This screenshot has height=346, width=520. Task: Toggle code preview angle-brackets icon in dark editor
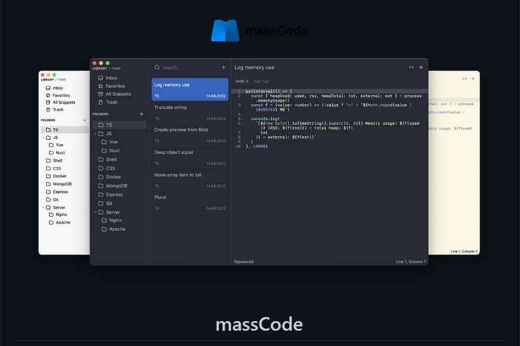pos(411,68)
